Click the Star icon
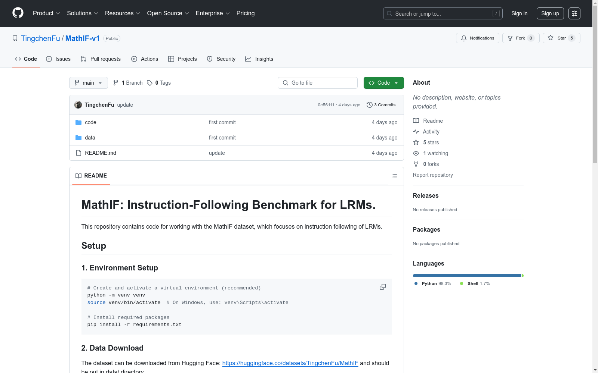This screenshot has height=373, width=598. tap(551, 38)
